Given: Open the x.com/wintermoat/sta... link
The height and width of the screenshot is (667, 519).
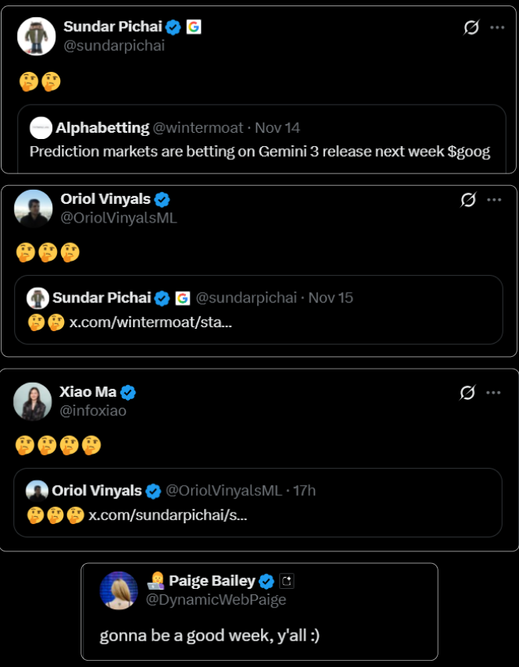Looking at the screenshot, I should click(x=151, y=322).
